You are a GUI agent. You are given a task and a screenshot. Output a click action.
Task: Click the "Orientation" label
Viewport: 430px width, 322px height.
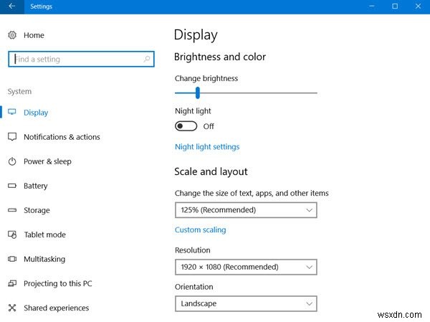tap(194, 287)
